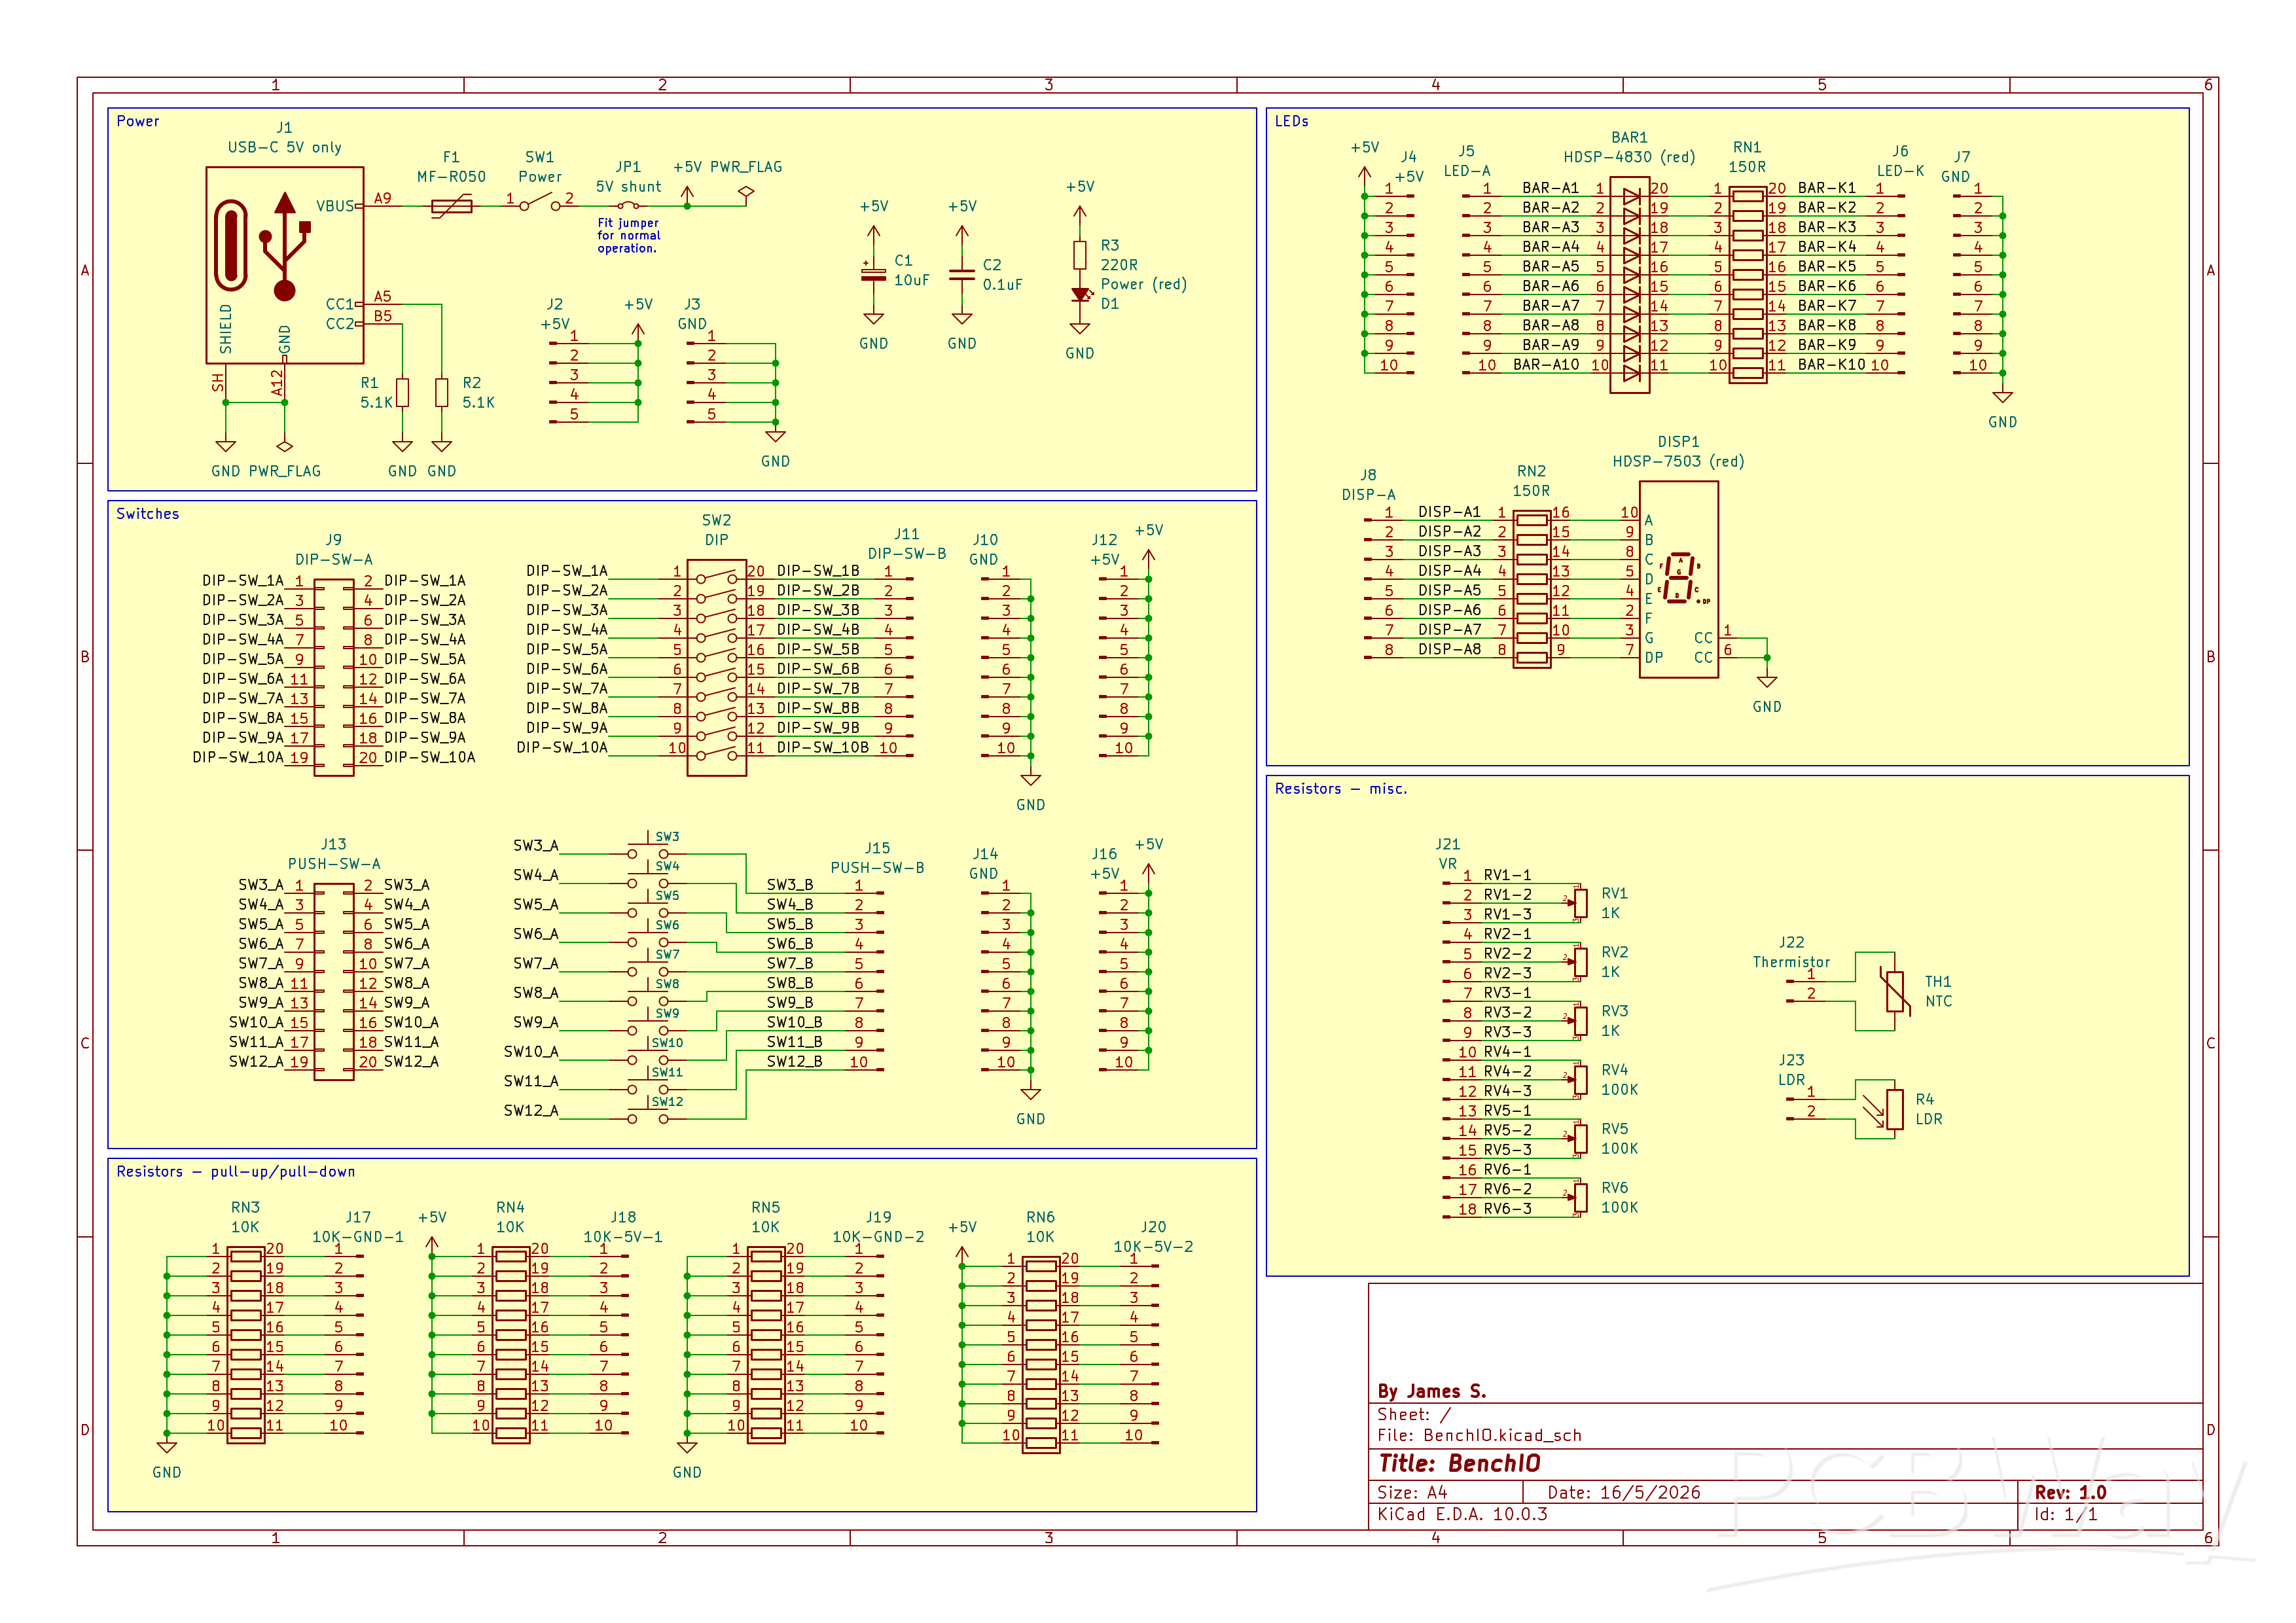Select the SW1 Power switch symbol
This screenshot has width=2296, height=1623.
point(540,203)
